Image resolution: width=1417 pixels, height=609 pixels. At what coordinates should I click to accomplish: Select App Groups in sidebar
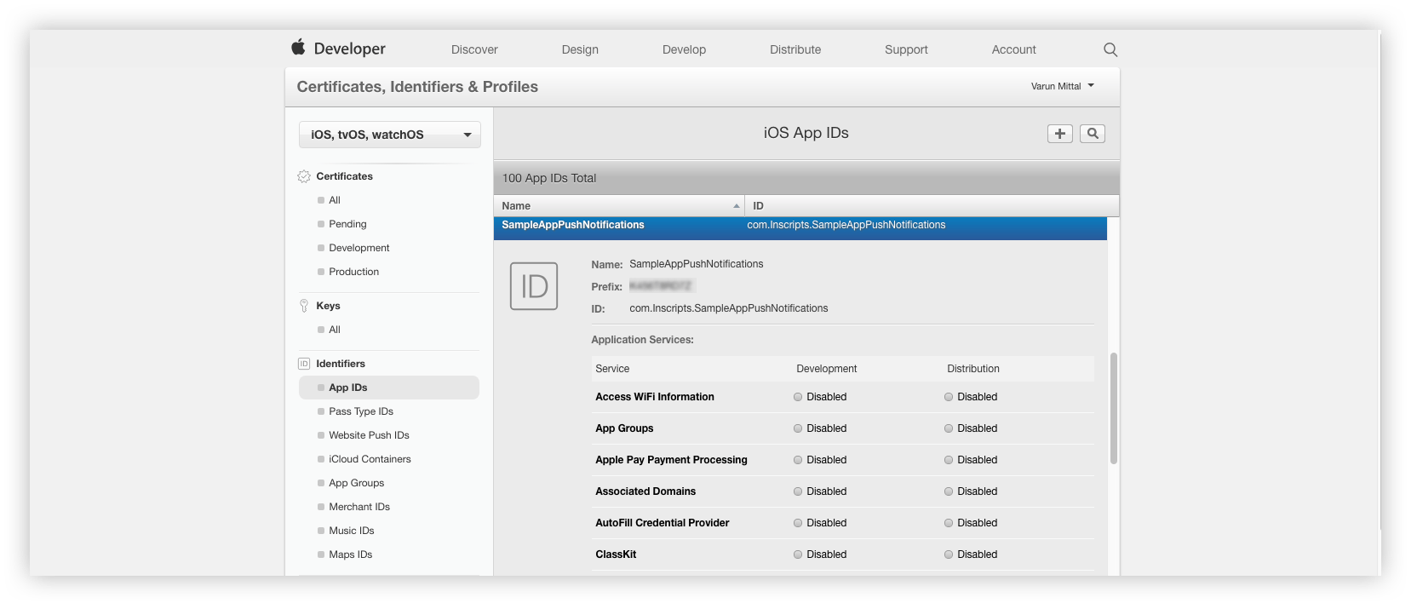click(356, 483)
